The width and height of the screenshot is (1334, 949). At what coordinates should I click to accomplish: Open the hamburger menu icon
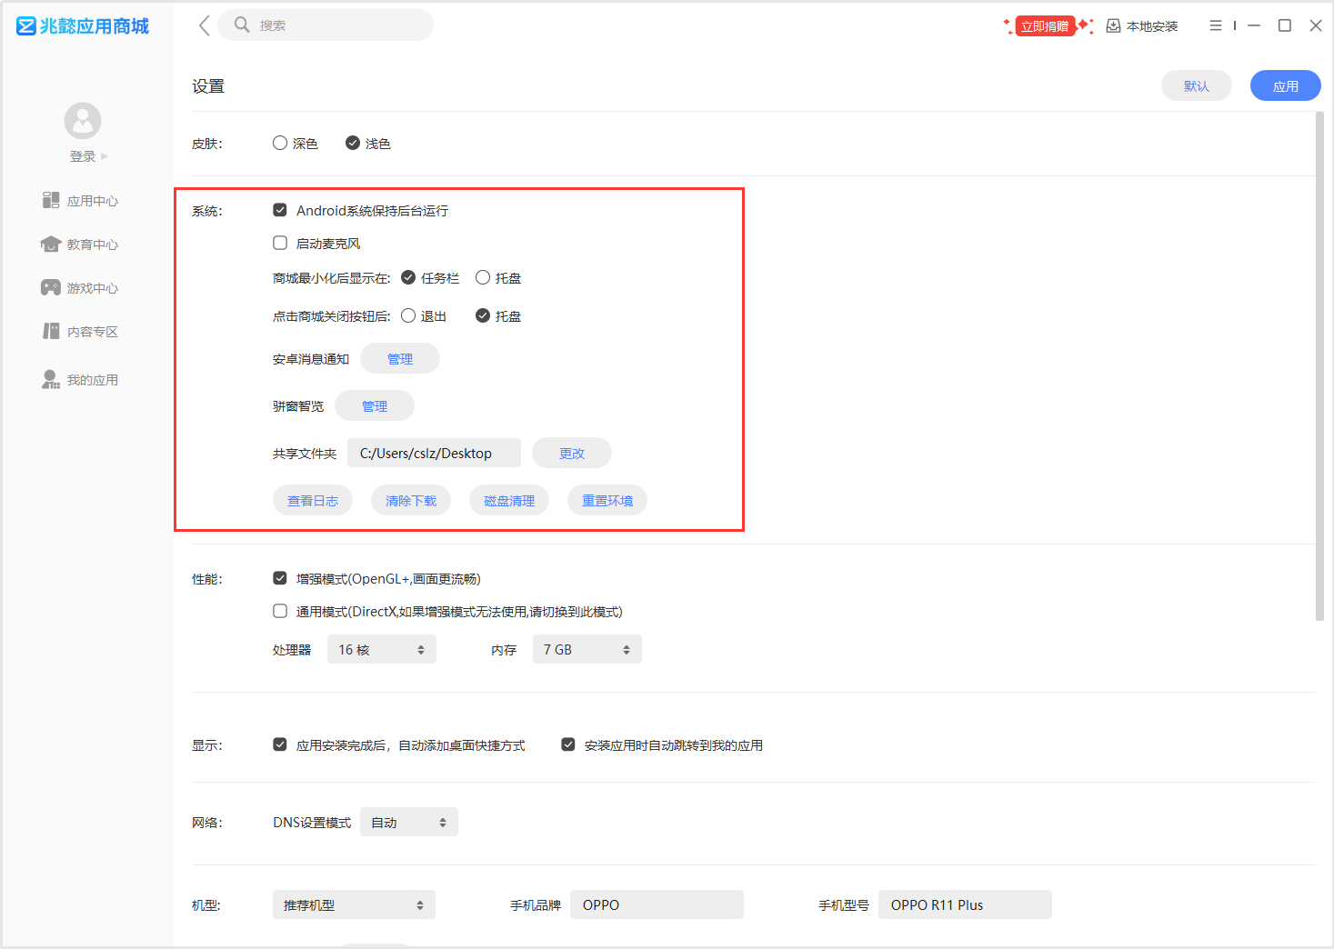1215,25
